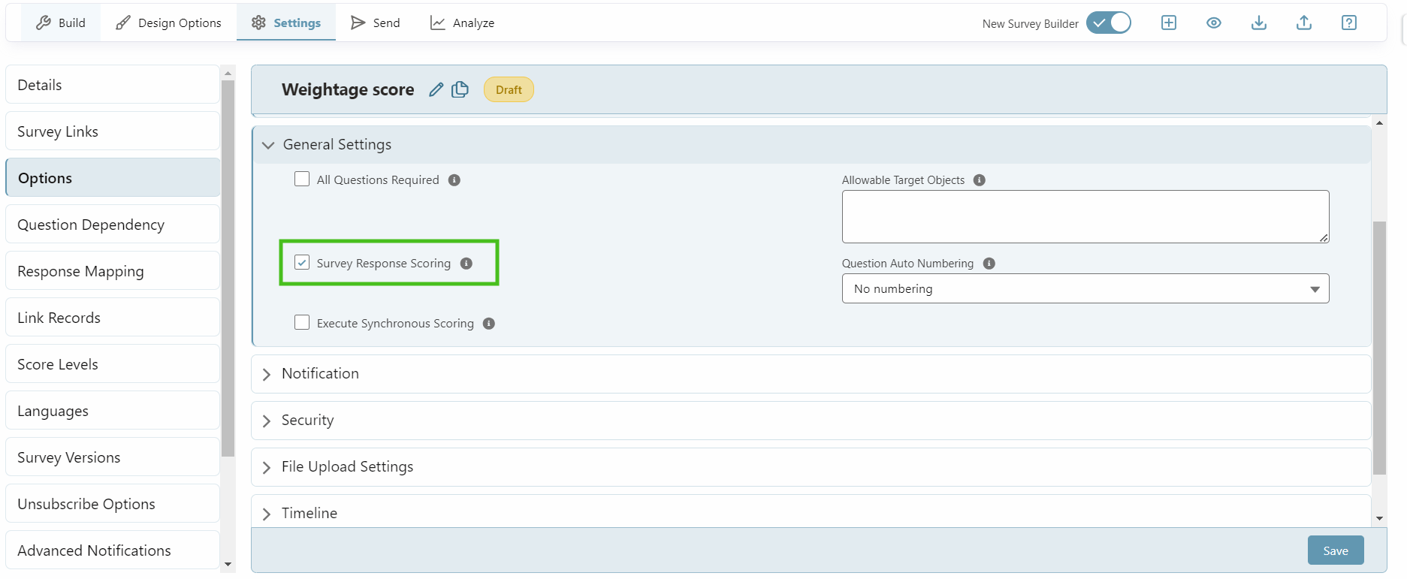Expand the Notification section
The width and height of the screenshot is (1407, 579).
pos(811,374)
